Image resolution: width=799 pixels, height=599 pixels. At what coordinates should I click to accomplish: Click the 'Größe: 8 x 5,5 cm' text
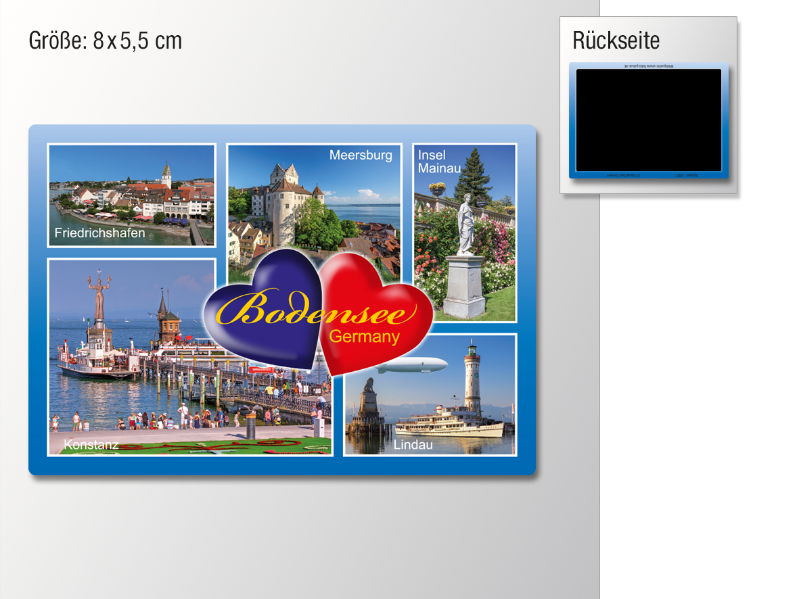click(106, 41)
